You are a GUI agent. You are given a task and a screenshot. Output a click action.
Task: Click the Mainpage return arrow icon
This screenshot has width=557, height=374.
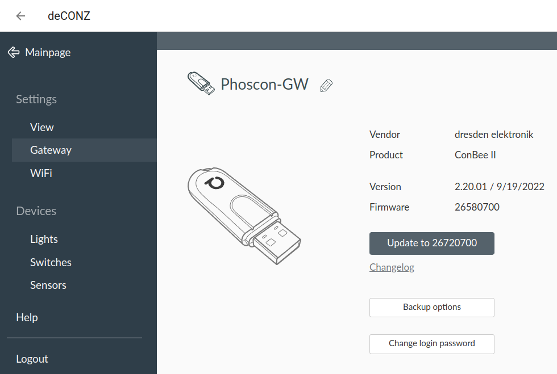tap(13, 52)
